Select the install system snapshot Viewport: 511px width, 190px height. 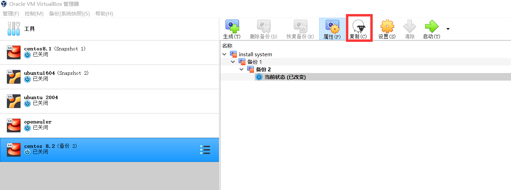255,54
